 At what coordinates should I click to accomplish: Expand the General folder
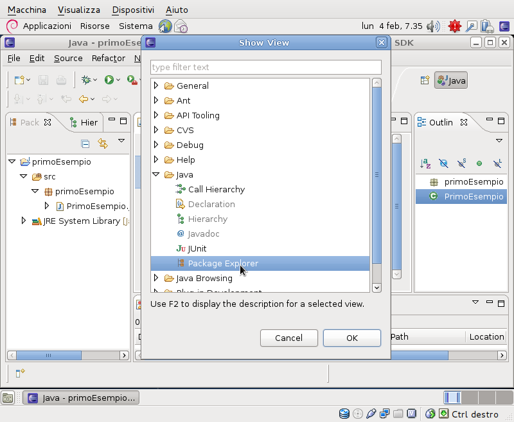pos(156,86)
